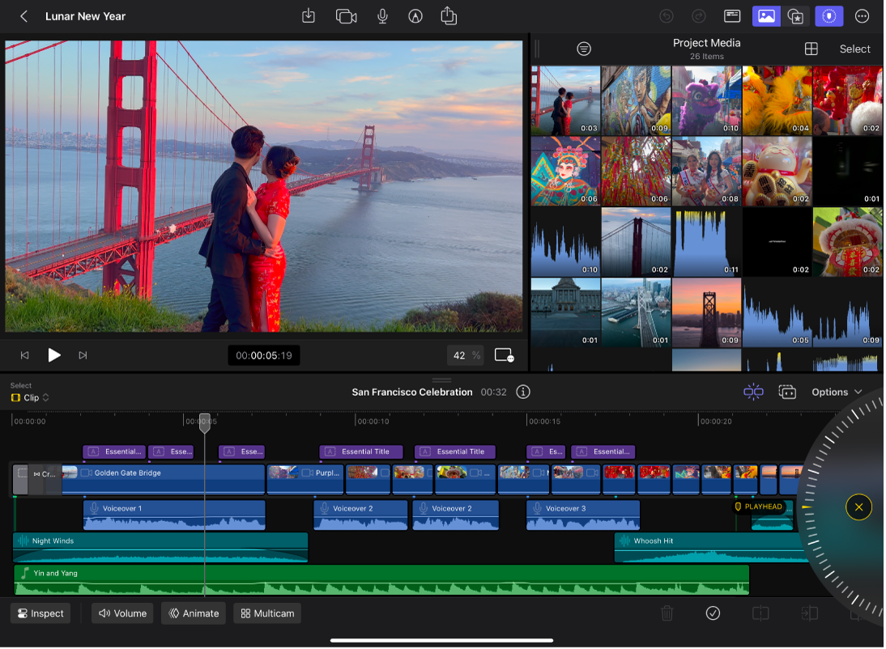886x649 pixels.
Task: Tap the 42% viewer zoom control
Action: 465,354
